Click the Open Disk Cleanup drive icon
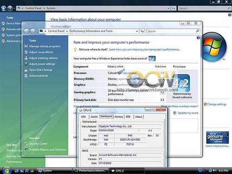232x174 pixels. point(26,70)
